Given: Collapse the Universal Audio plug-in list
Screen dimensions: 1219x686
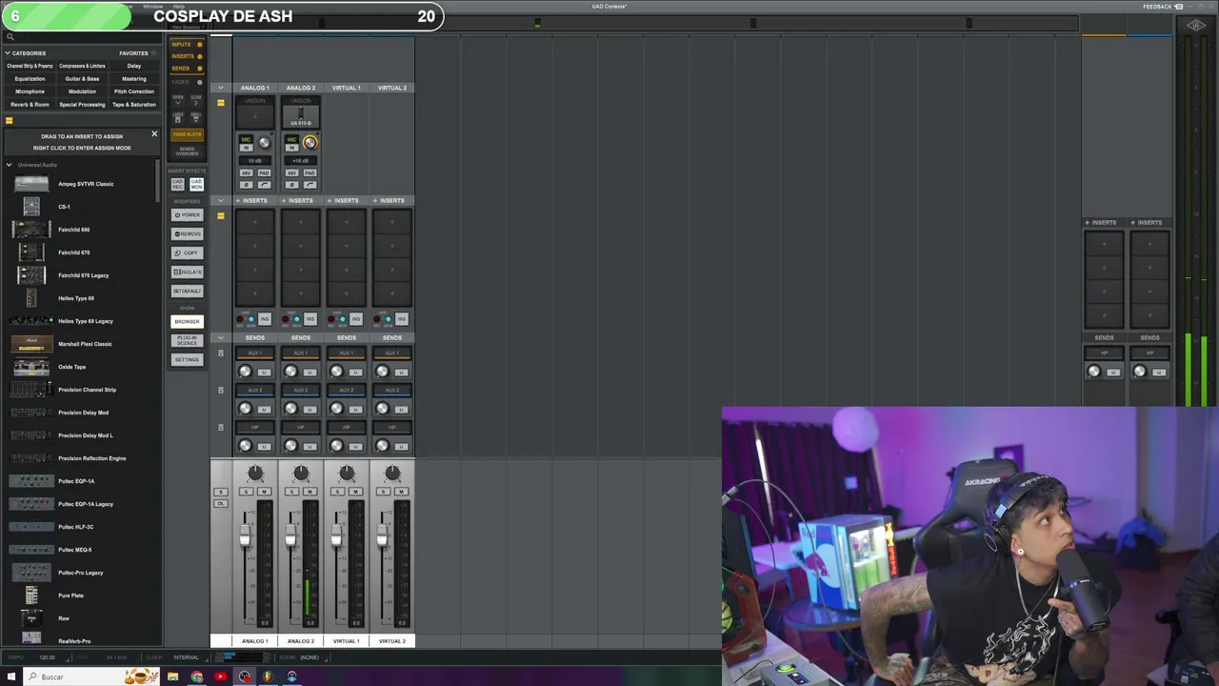Looking at the screenshot, I should coord(10,165).
